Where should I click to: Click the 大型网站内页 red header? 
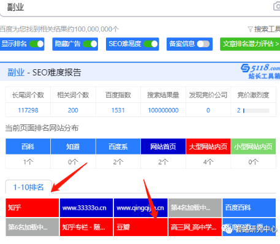(x=208, y=147)
